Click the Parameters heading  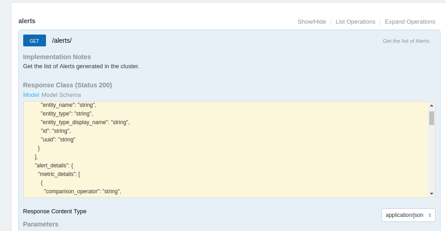click(41, 224)
